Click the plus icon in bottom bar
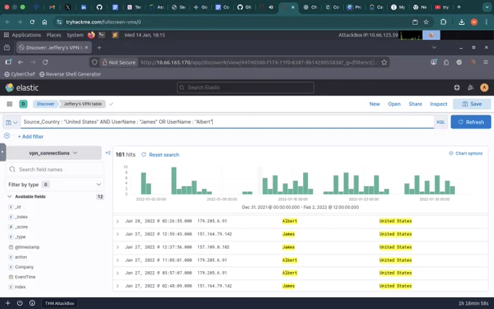The width and height of the screenshot is (494, 309). (x=7, y=303)
